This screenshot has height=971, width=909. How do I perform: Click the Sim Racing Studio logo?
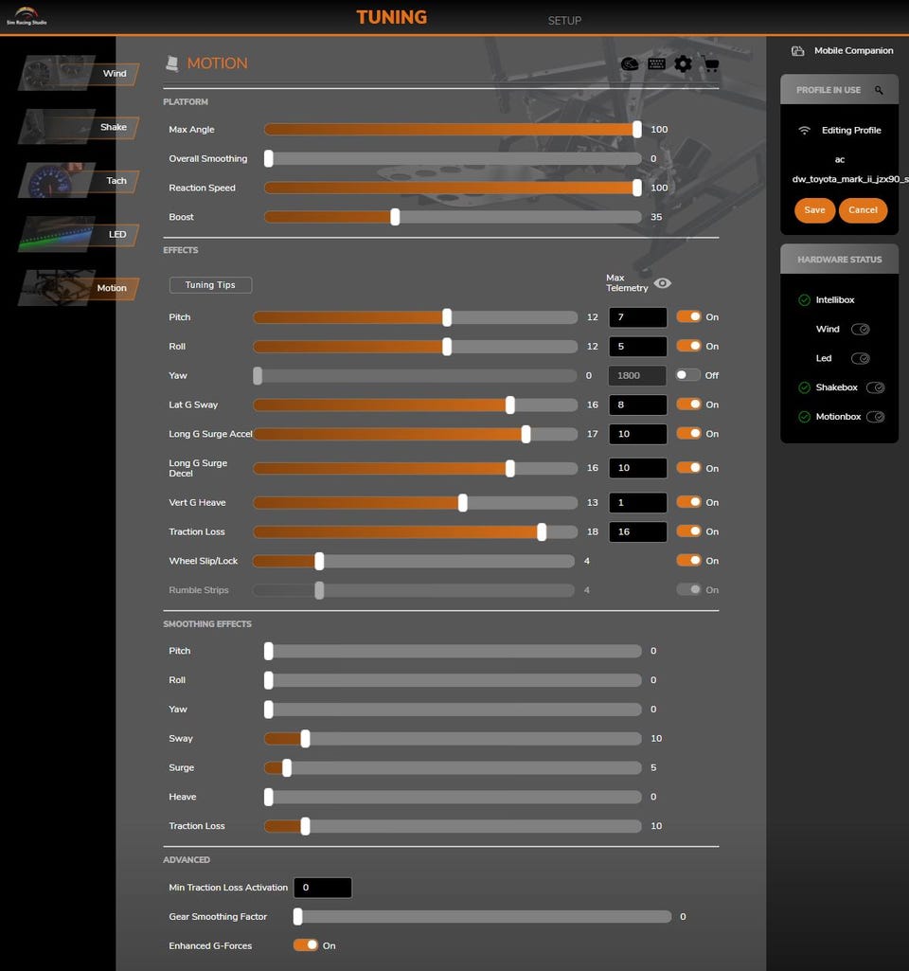click(x=27, y=16)
